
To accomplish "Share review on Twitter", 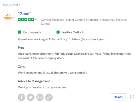I will (31, 97).
